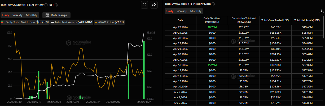Click info icon beside History Data title
This screenshot has height=106, width=325.
[213, 4]
